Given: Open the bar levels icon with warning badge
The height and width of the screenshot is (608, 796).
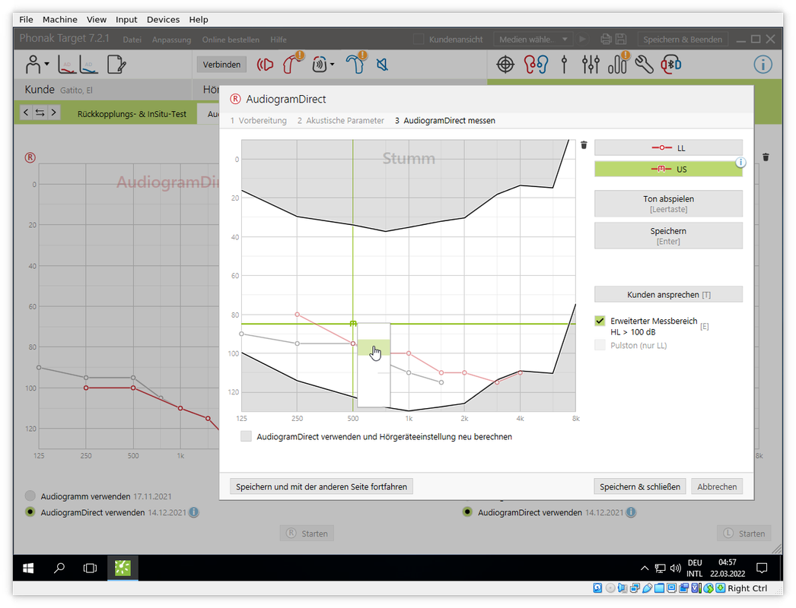Looking at the screenshot, I should point(619,63).
